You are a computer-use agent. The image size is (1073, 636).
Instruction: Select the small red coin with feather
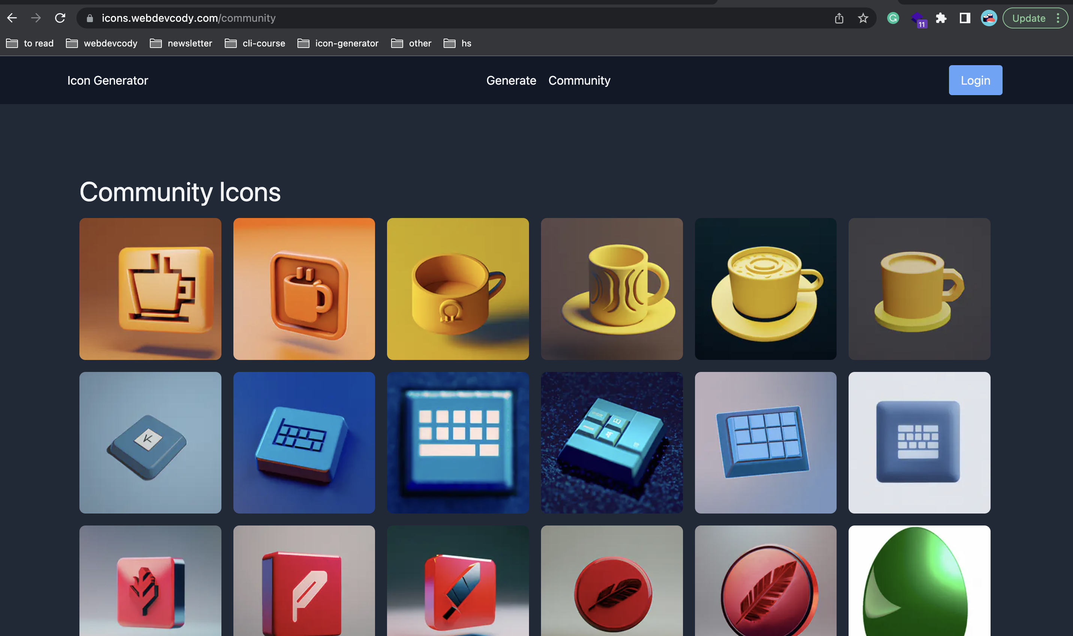612,581
